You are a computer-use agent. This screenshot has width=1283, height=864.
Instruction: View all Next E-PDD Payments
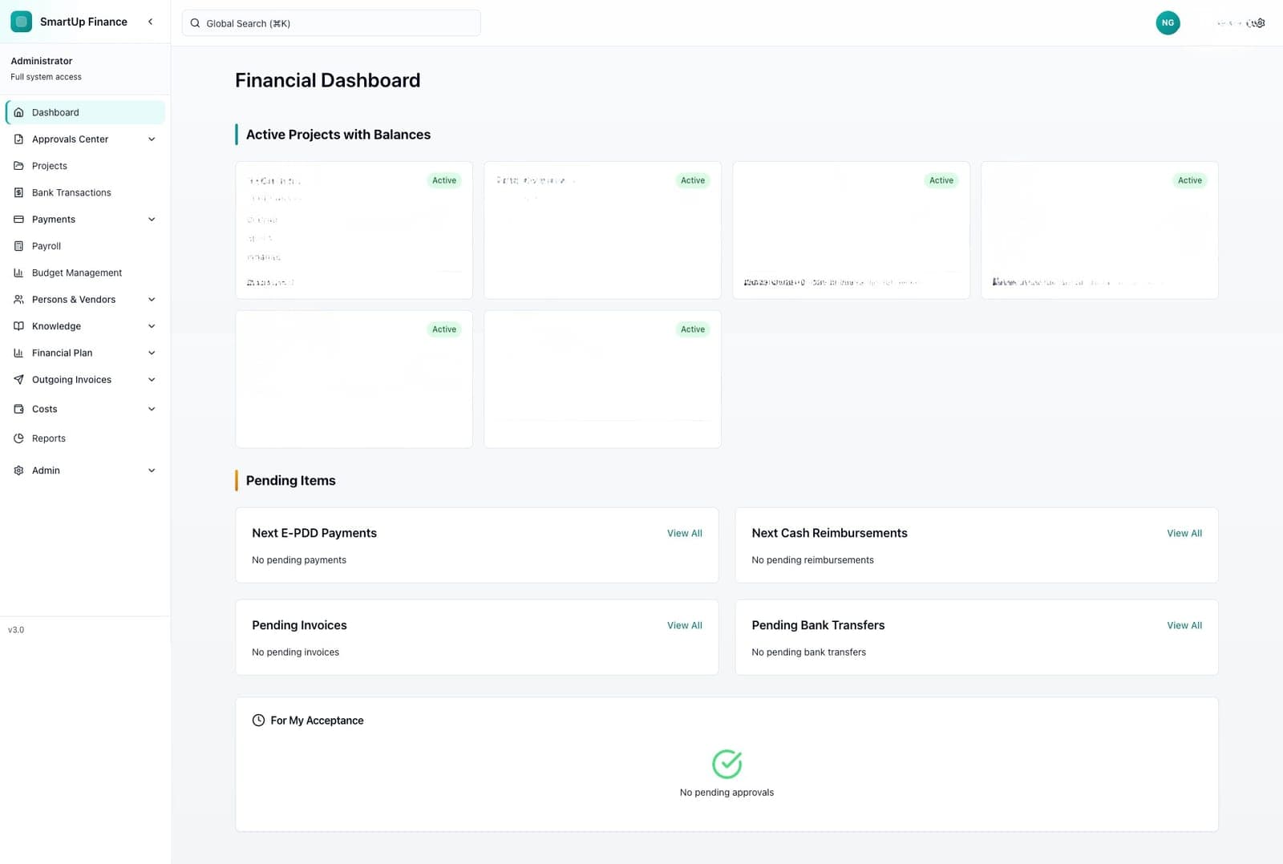[684, 533]
